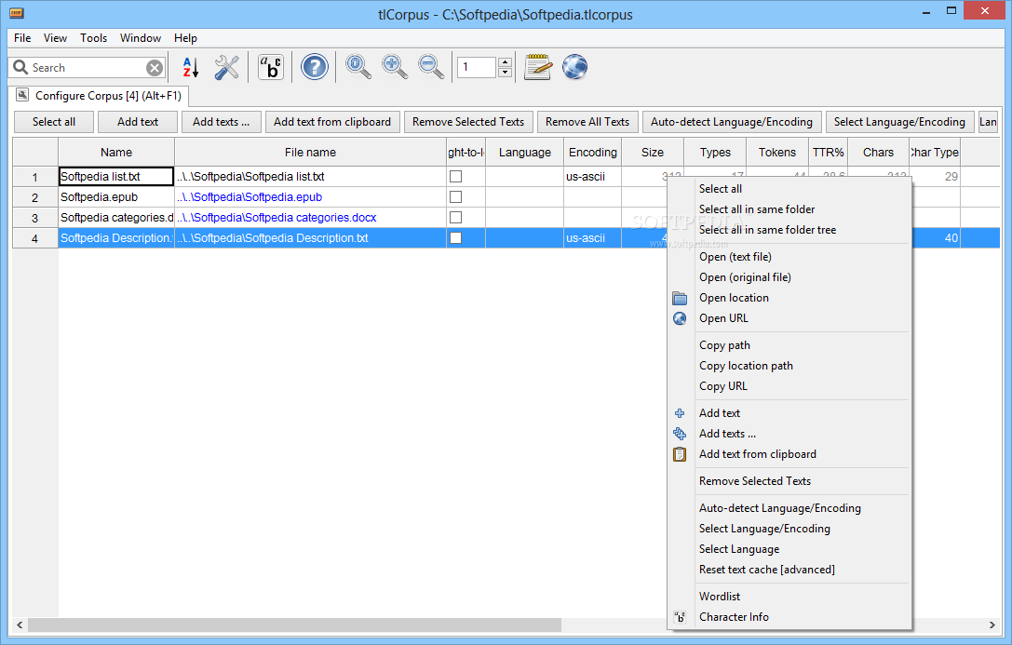Viewport: 1012px width, 645px height.
Task: Click the zoom reset magnifier icon
Action: tap(358, 67)
